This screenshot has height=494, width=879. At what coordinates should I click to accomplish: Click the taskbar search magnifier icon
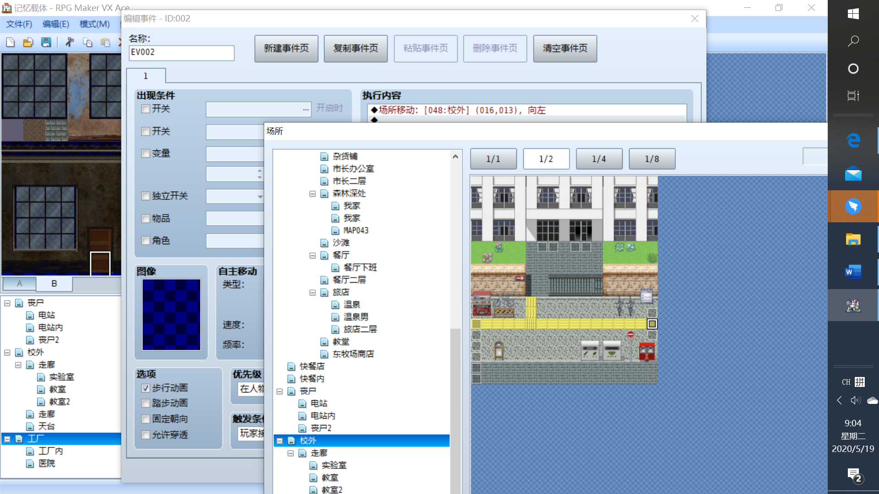pyautogui.click(x=853, y=41)
